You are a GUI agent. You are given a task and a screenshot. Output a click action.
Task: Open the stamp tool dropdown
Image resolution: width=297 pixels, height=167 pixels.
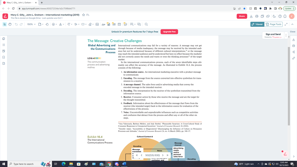(54, 24)
